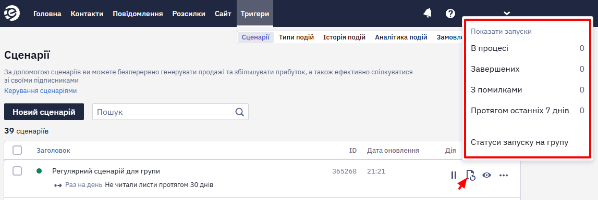
Task: Open notifications bell
Action: click(428, 14)
